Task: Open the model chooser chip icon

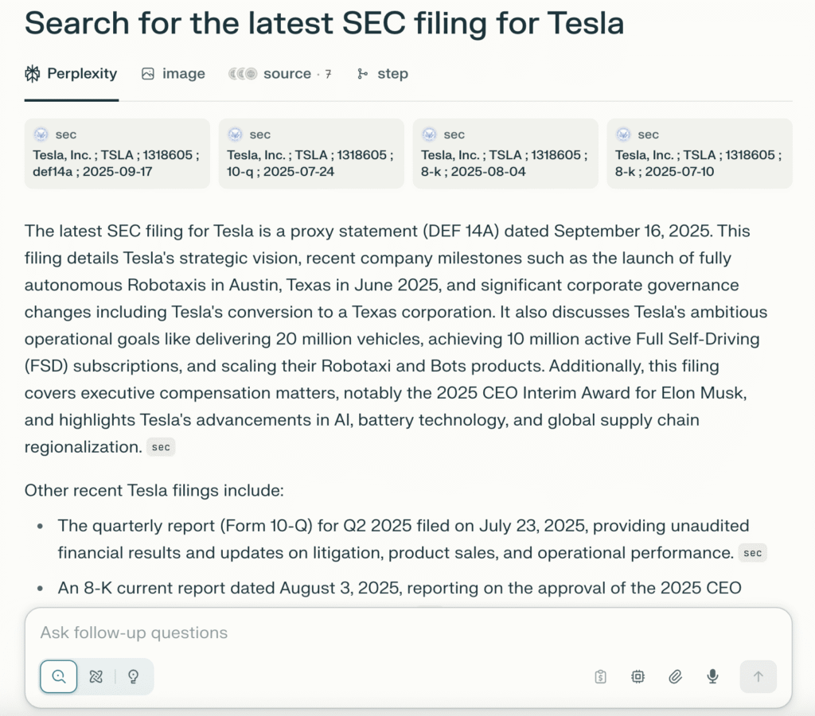Action: pyautogui.click(x=638, y=676)
